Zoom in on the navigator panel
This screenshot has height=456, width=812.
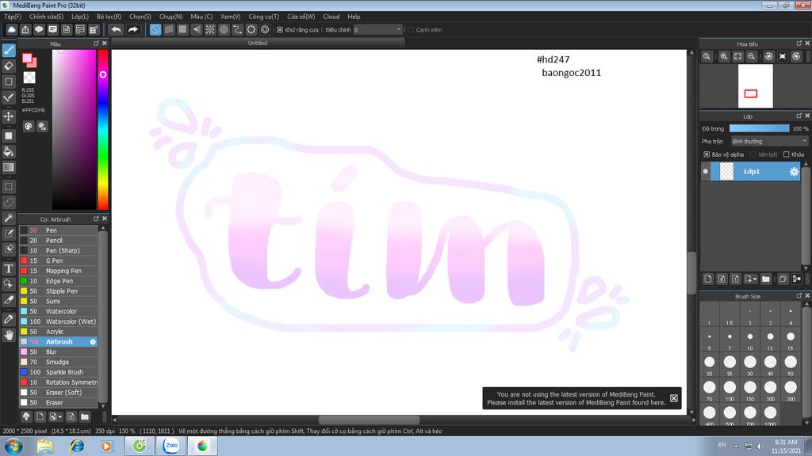[724, 56]
